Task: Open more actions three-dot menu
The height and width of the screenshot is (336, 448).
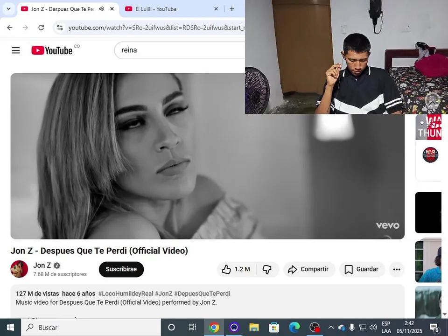Action: tap(397, 269)
